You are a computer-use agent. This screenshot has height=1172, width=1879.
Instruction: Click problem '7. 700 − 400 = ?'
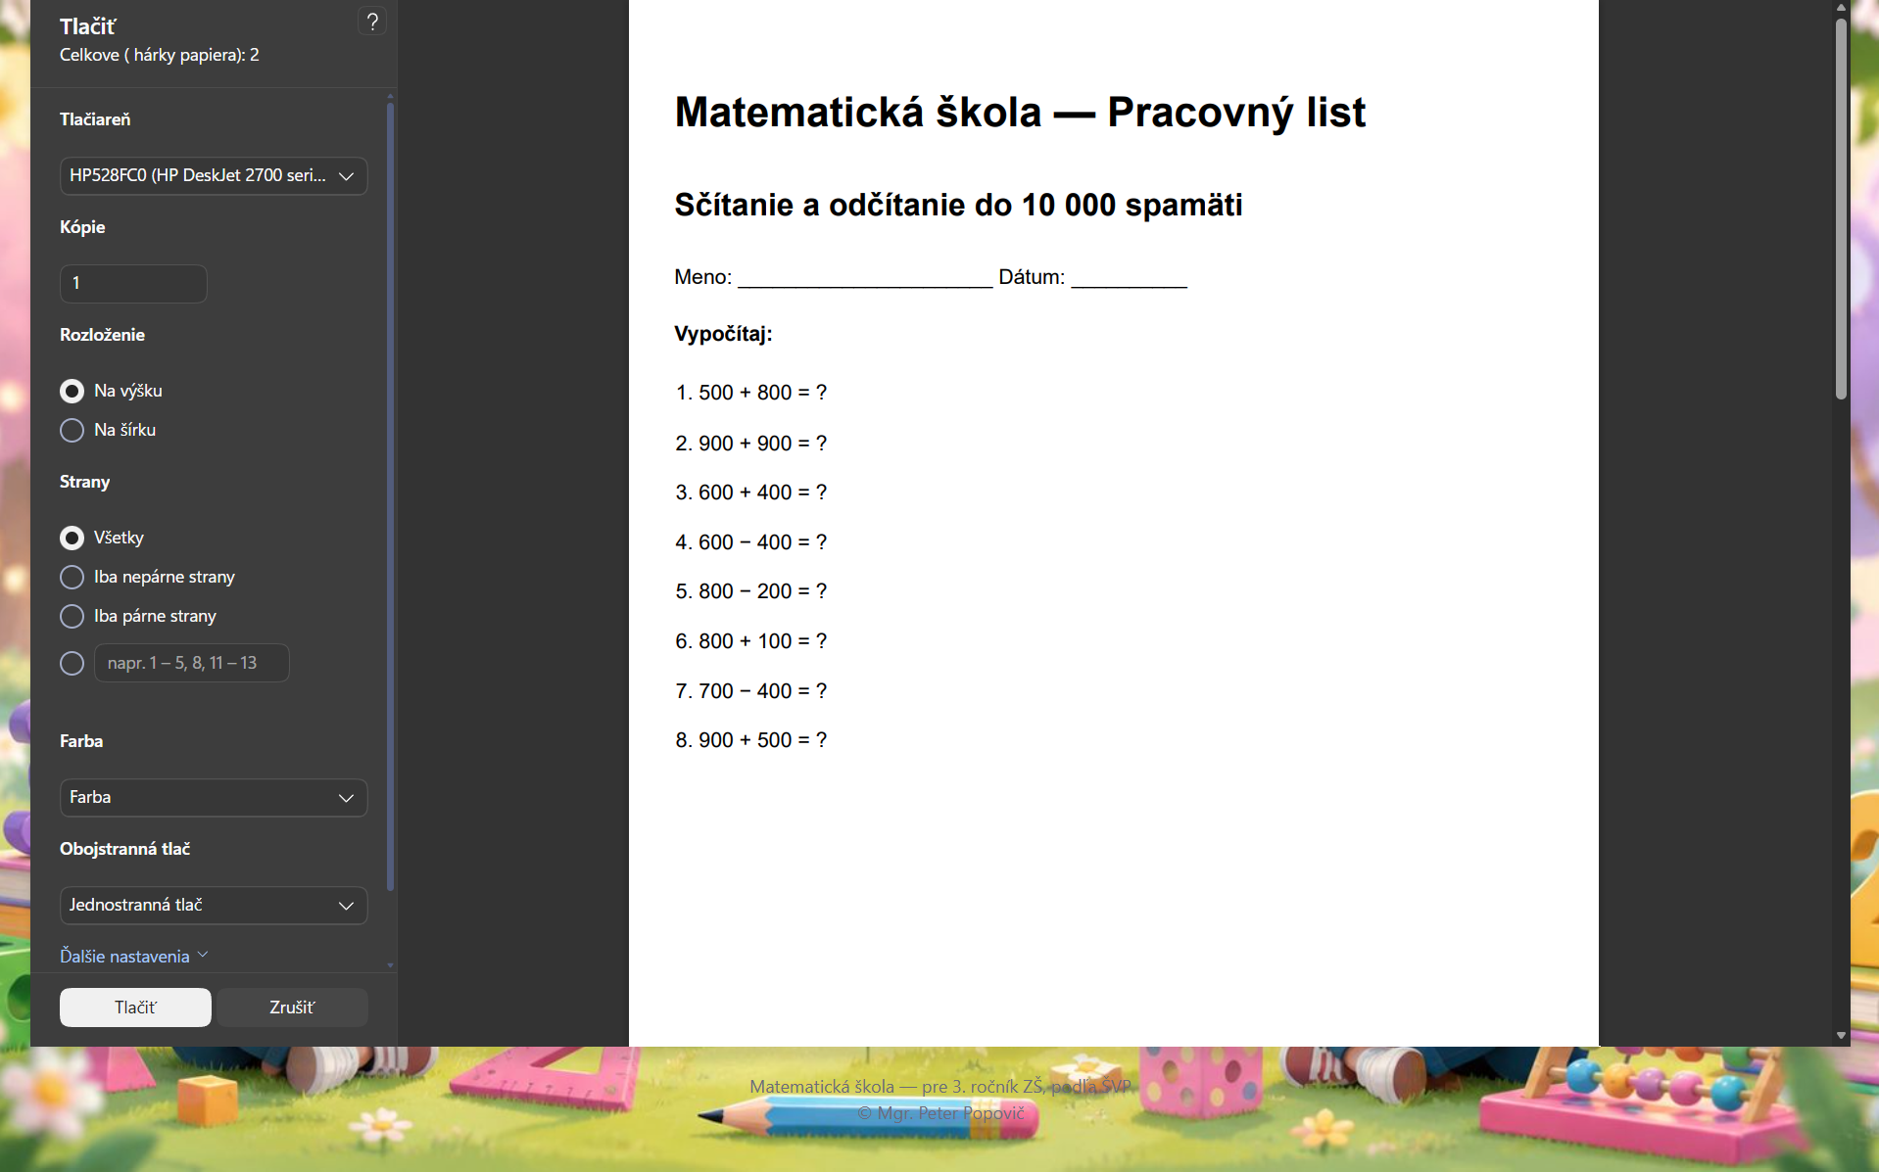tap(751, 691)
